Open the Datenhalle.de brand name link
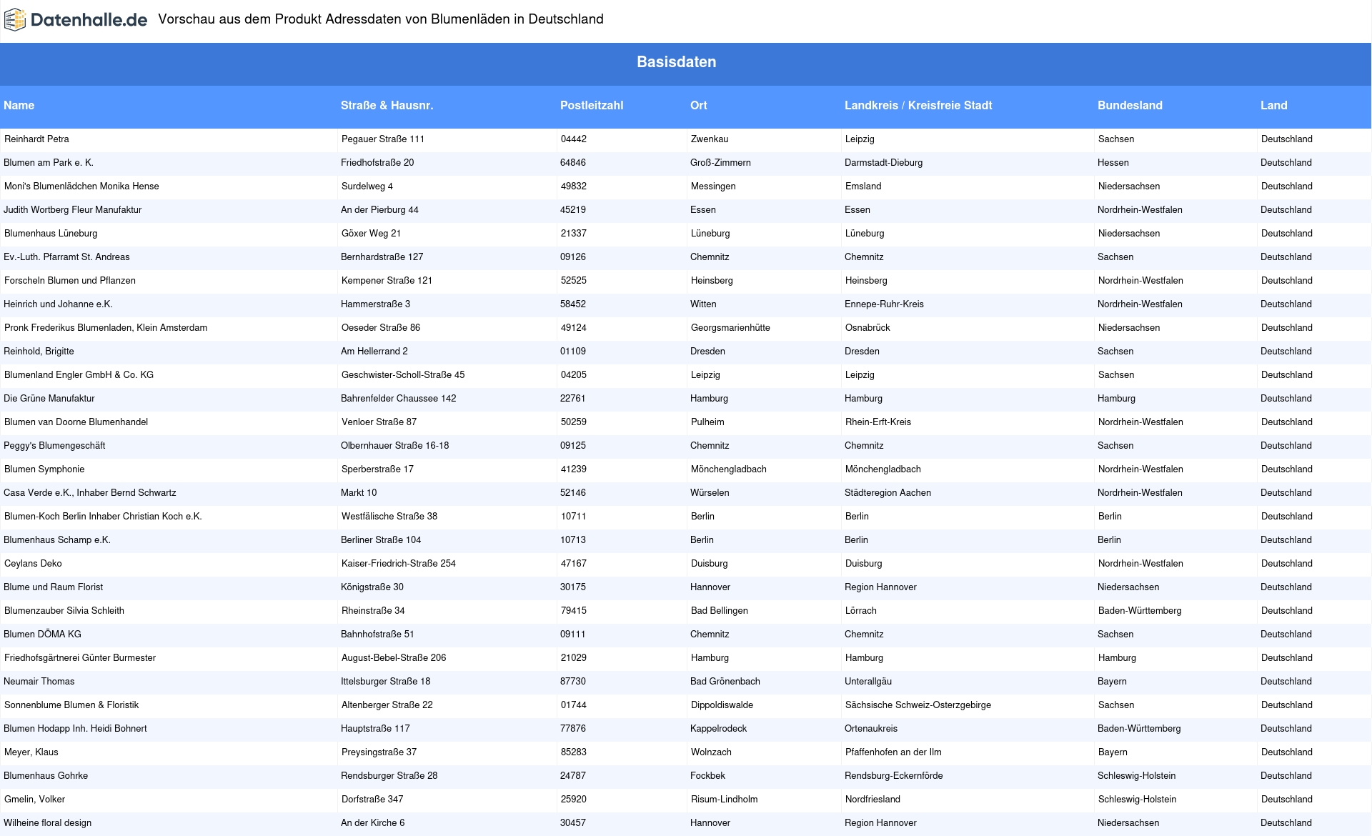Viewport: 1372px width, 836px height. click(89, 20)
